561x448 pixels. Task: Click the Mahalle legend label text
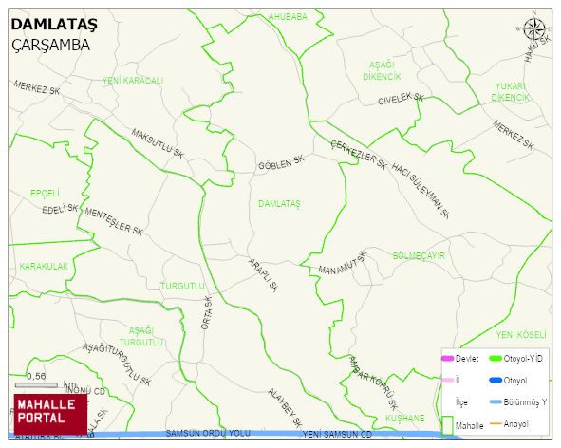click(x=470, y=426)
